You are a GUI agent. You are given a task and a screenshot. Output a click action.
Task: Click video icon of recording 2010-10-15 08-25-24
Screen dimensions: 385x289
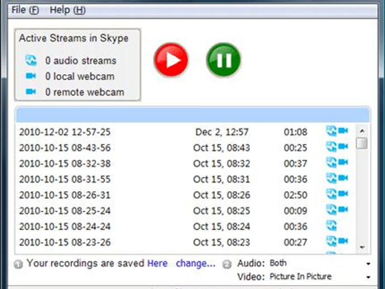click(343, 209)
